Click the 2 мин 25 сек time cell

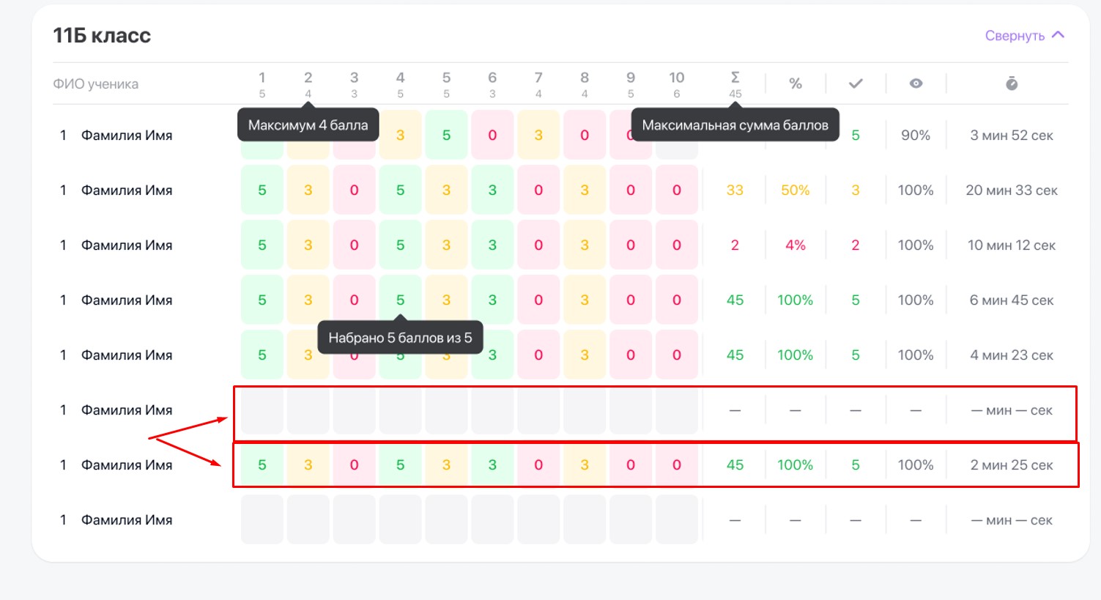click(1012, 465)
